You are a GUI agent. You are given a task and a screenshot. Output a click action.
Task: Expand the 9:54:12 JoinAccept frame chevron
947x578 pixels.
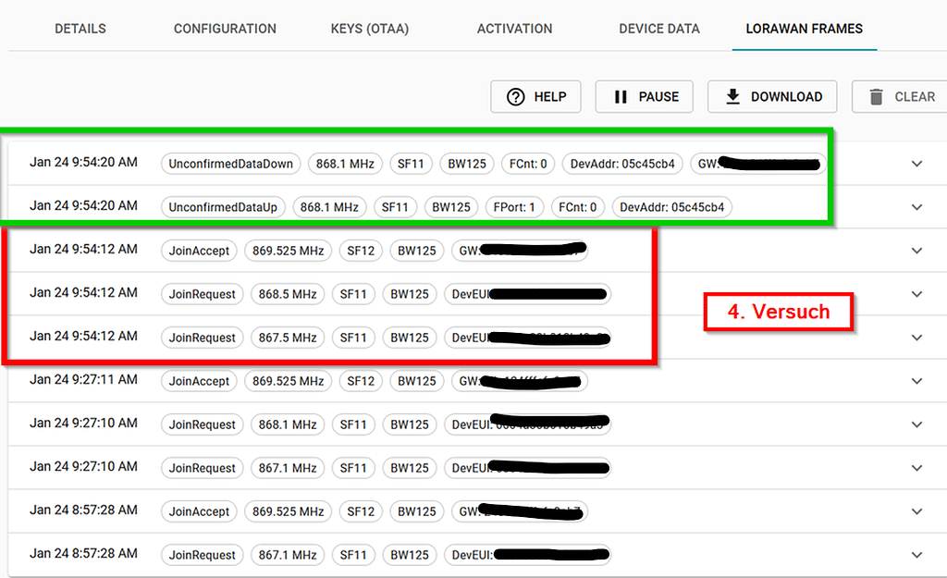tap(916, 251)
